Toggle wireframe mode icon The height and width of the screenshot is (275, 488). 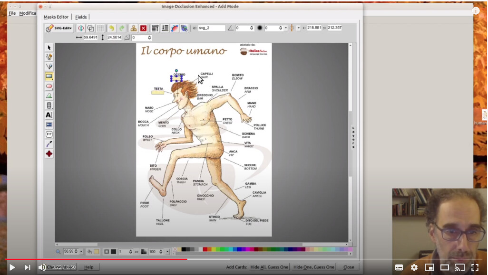point(90,28)
